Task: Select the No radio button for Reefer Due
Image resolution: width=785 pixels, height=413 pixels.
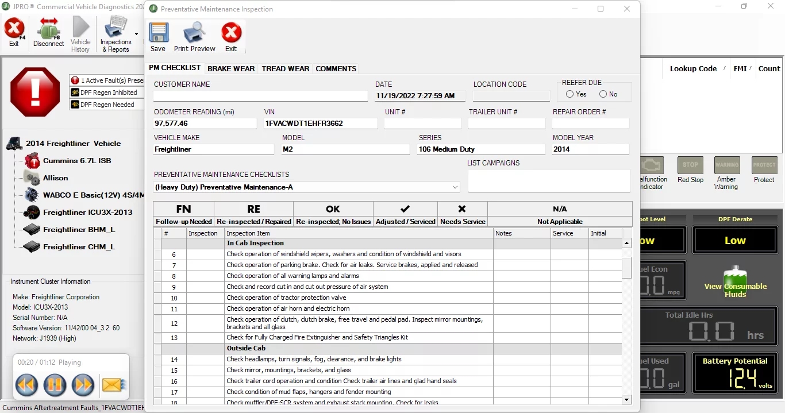Action: [603, 94]
